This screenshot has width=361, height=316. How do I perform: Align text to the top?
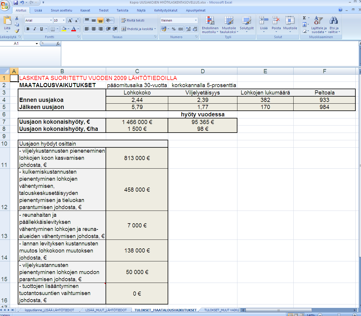87,20
